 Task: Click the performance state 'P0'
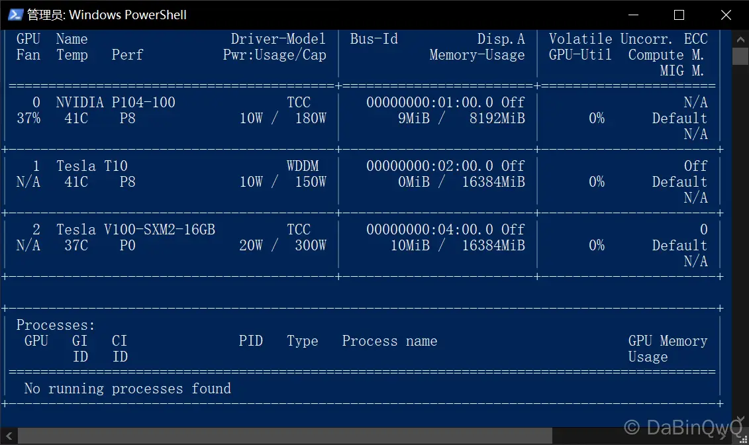(x=128, y=245)
